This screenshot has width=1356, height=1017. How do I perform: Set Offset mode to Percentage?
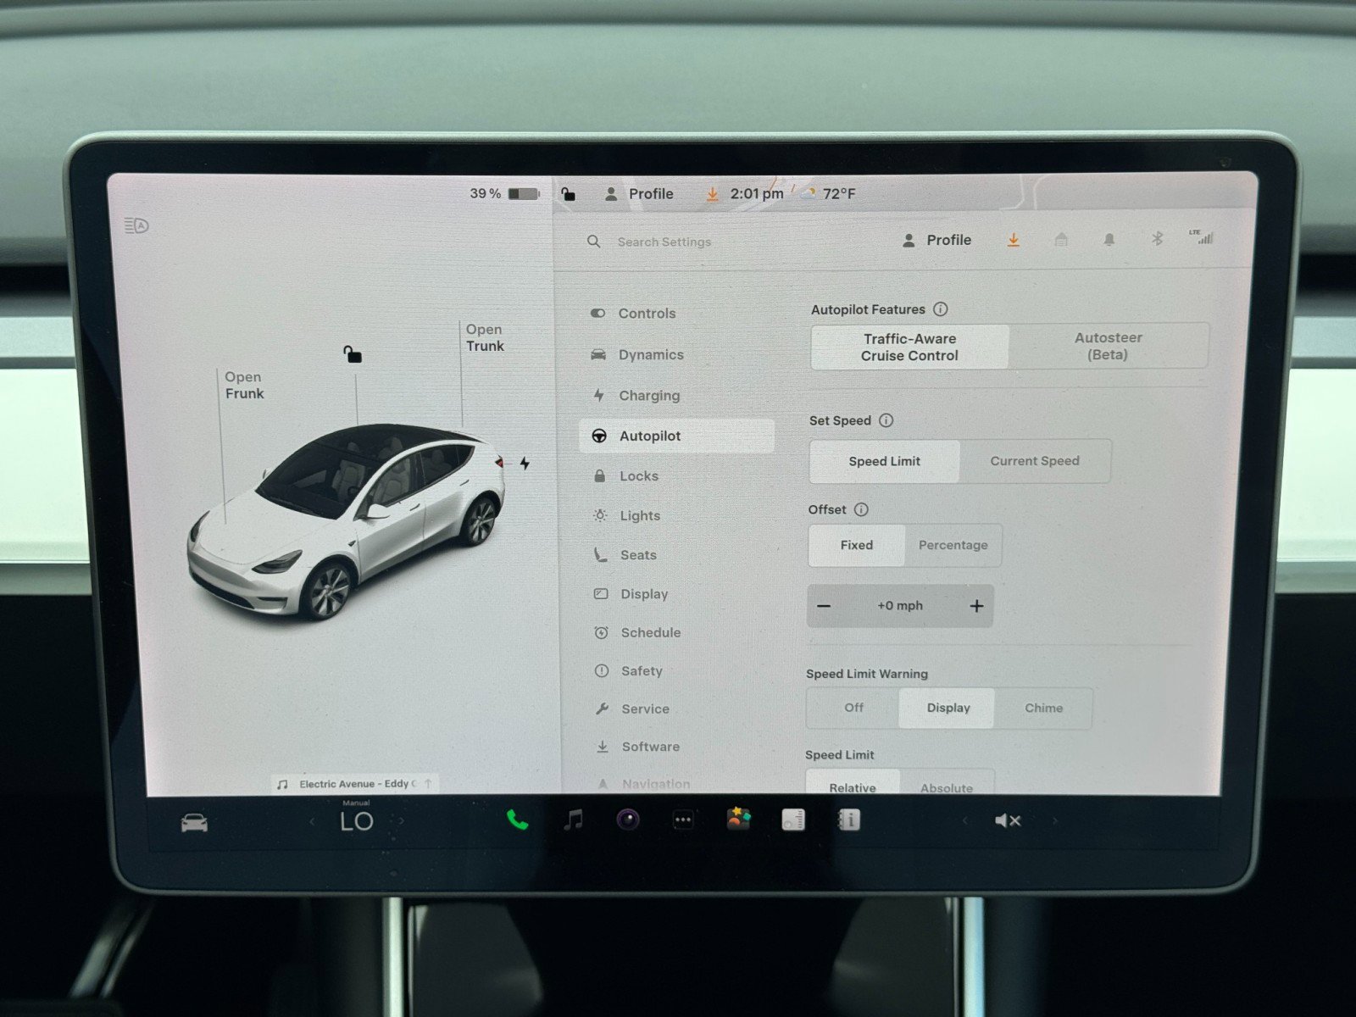point(953,545)
